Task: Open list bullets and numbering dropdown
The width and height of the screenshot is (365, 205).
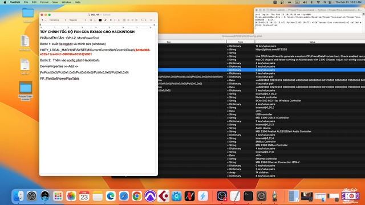Action: pyautogui.click(x=152, y=20)
